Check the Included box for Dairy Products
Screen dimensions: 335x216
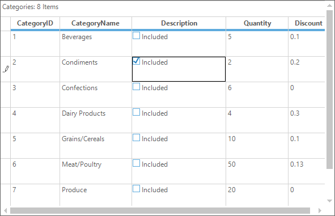(136, 112)
